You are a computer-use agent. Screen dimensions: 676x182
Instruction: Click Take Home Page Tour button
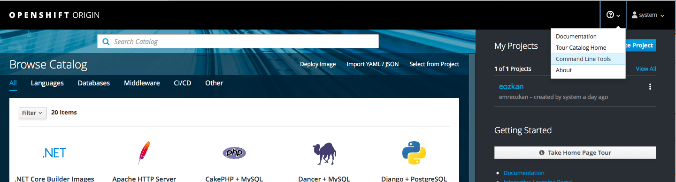575,152
